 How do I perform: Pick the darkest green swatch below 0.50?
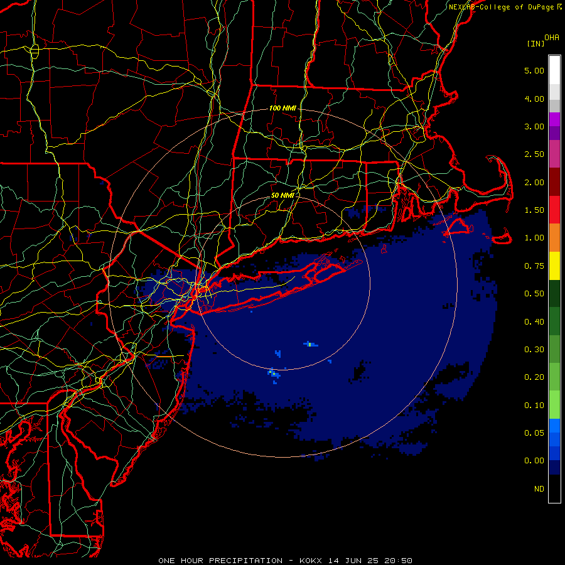(x=554, y=293)
